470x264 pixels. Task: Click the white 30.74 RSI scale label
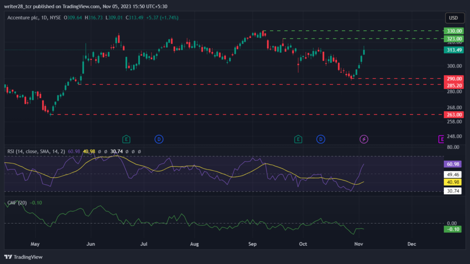453,191
